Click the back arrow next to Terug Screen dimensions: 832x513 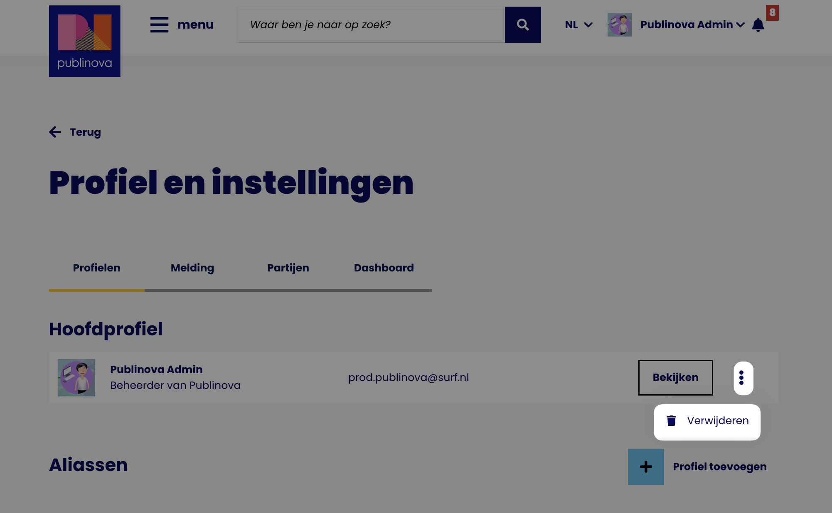[55, 132]
